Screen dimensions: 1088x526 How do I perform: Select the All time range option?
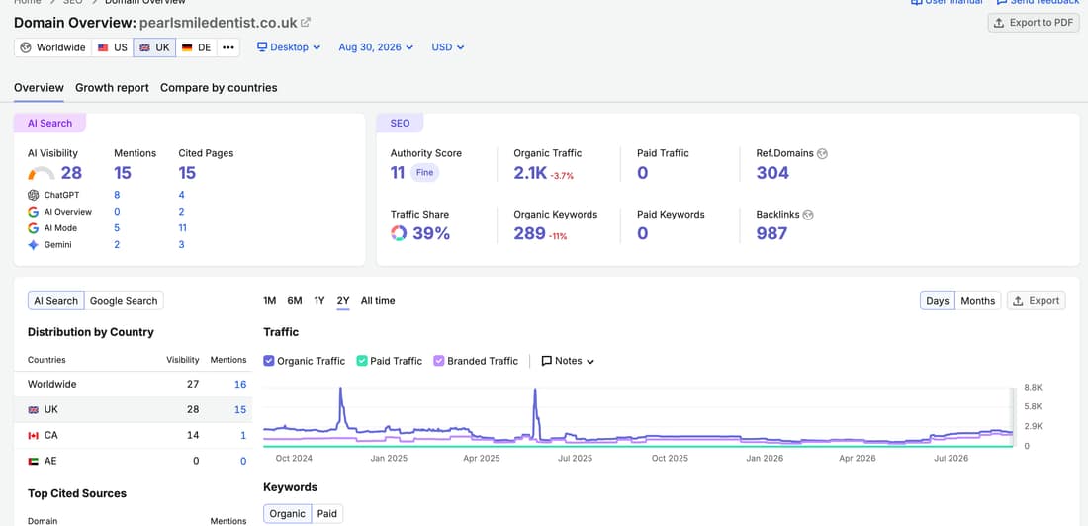tap(378, 301)
